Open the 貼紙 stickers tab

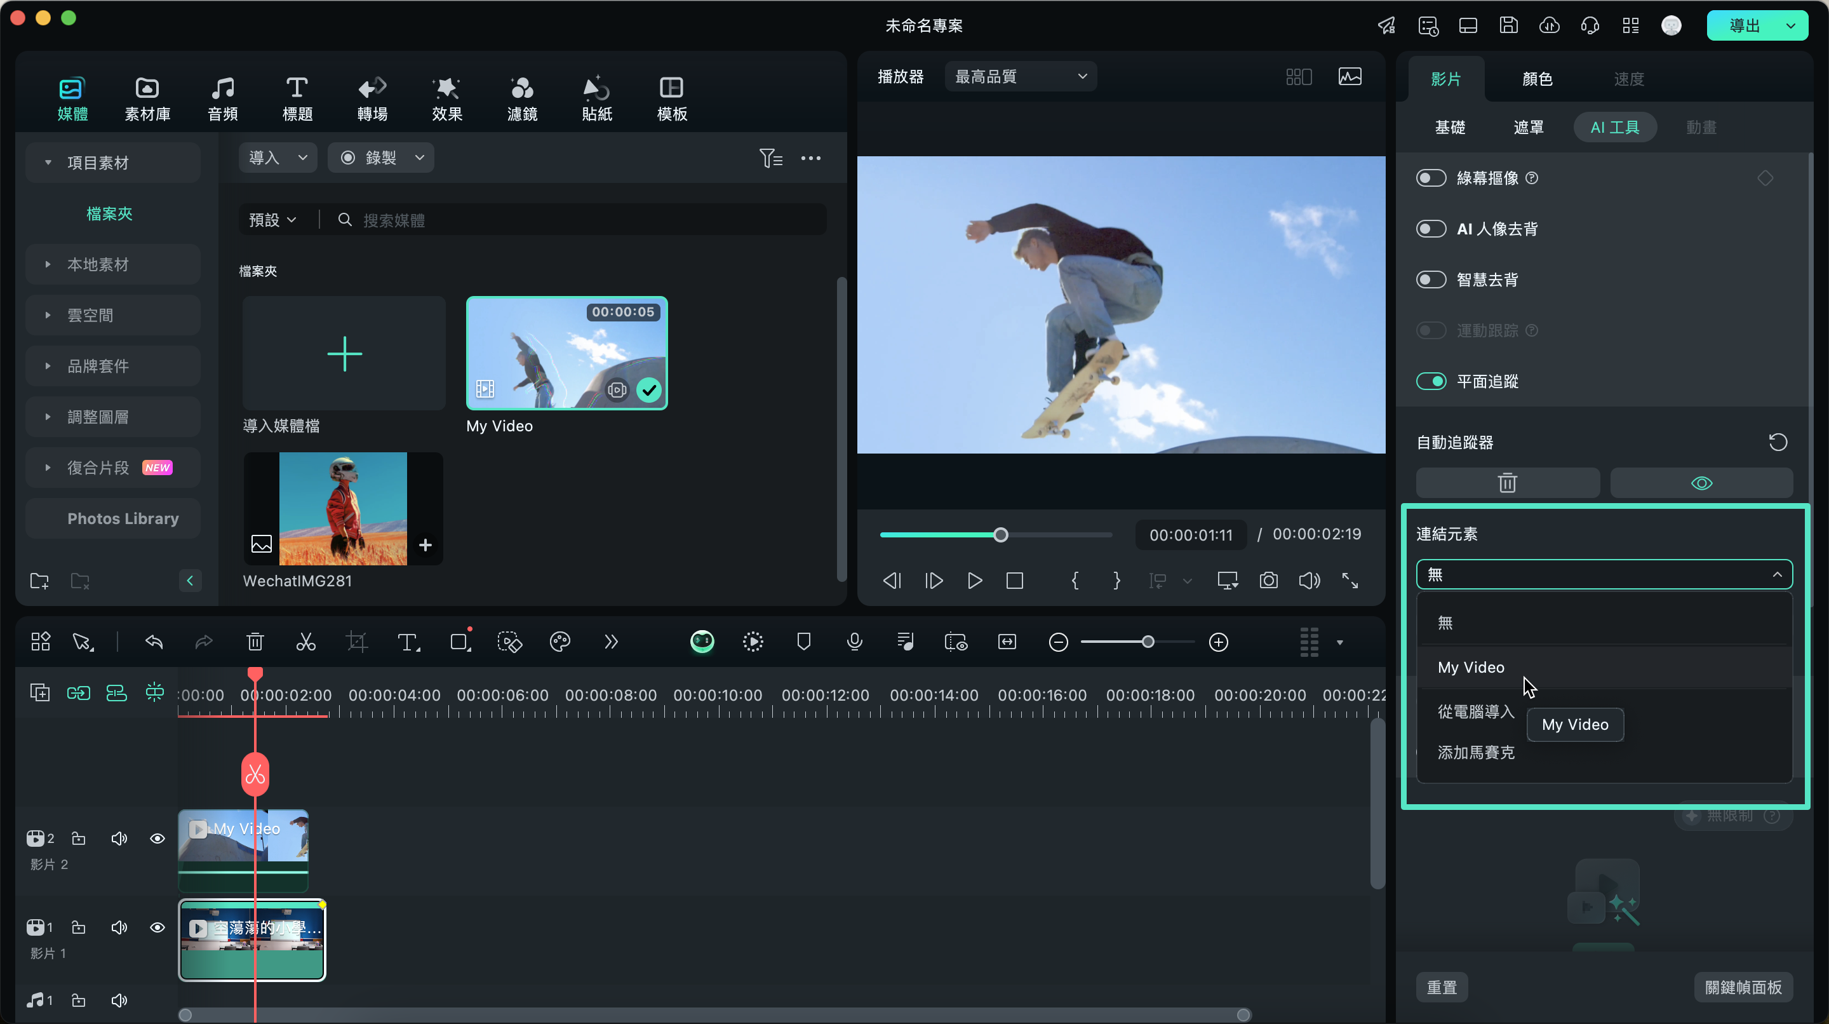(596, 98)
